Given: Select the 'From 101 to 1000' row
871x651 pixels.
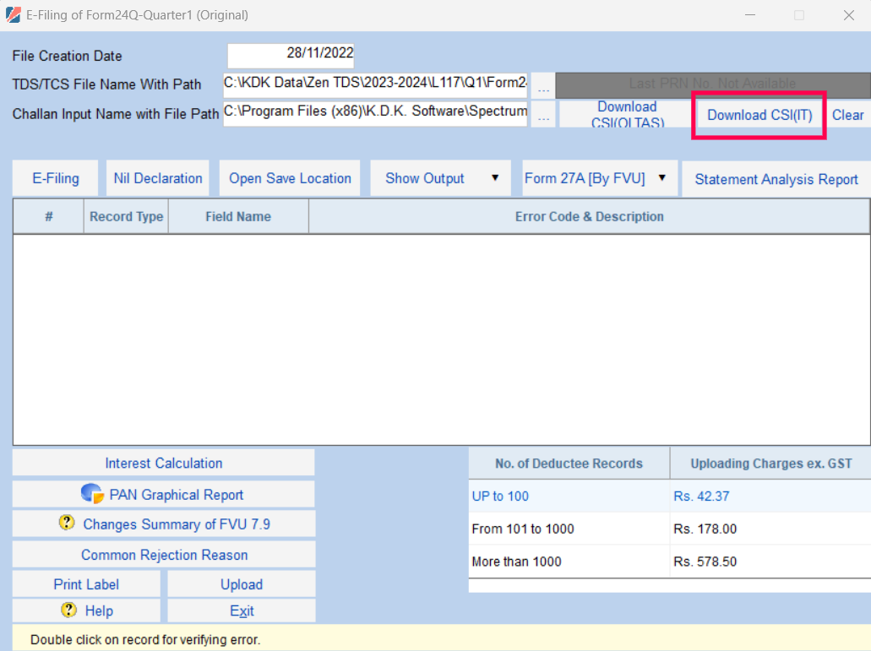Looking at the screenshot, I should (x=670, y=529).
